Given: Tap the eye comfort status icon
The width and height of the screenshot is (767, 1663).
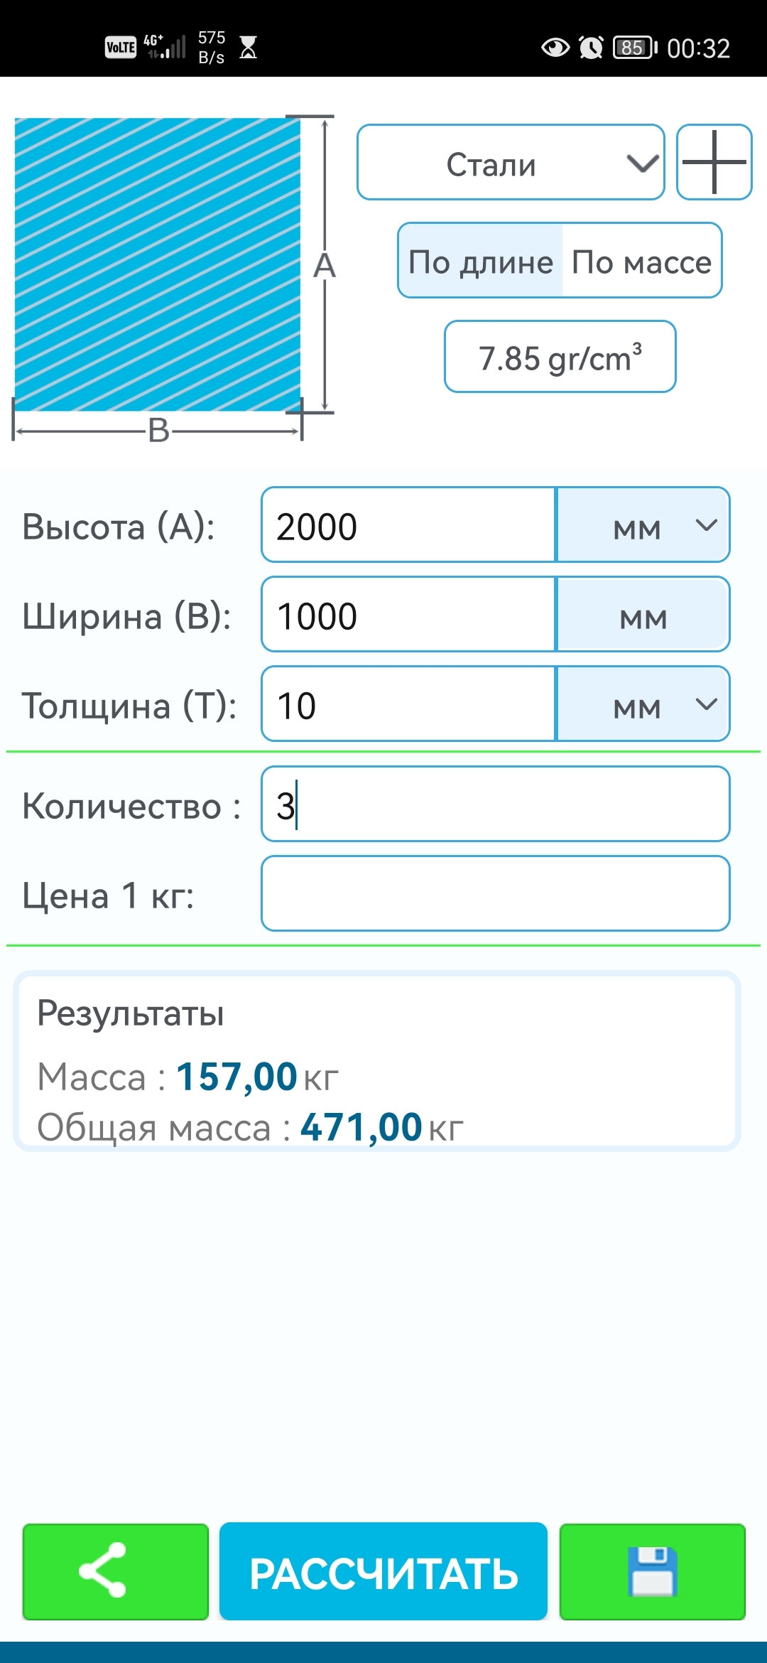Looking at the screenshot, I should [x=555, y=48].
